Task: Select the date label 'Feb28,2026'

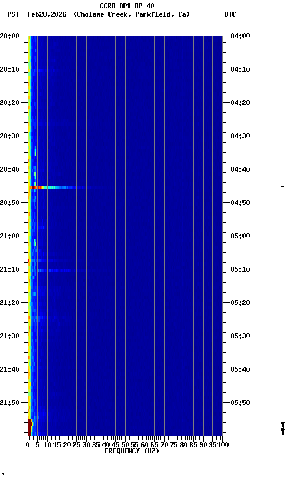Action: [x=47, y=14]
